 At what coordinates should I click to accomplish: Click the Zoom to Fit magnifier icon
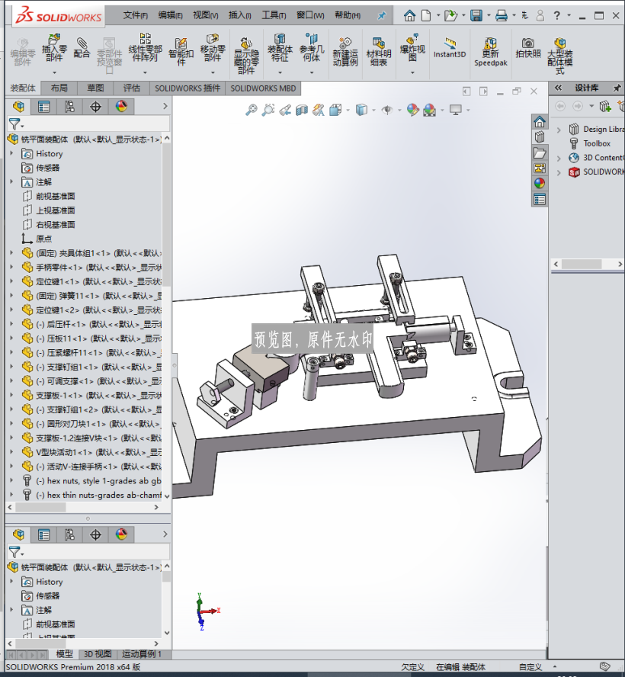252,110
